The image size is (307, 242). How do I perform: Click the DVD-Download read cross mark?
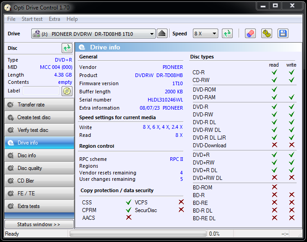coord(275,145)
